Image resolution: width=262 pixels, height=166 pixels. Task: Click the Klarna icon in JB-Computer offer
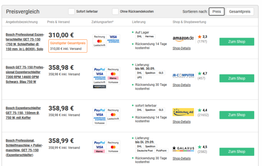(x=113, y=78)
